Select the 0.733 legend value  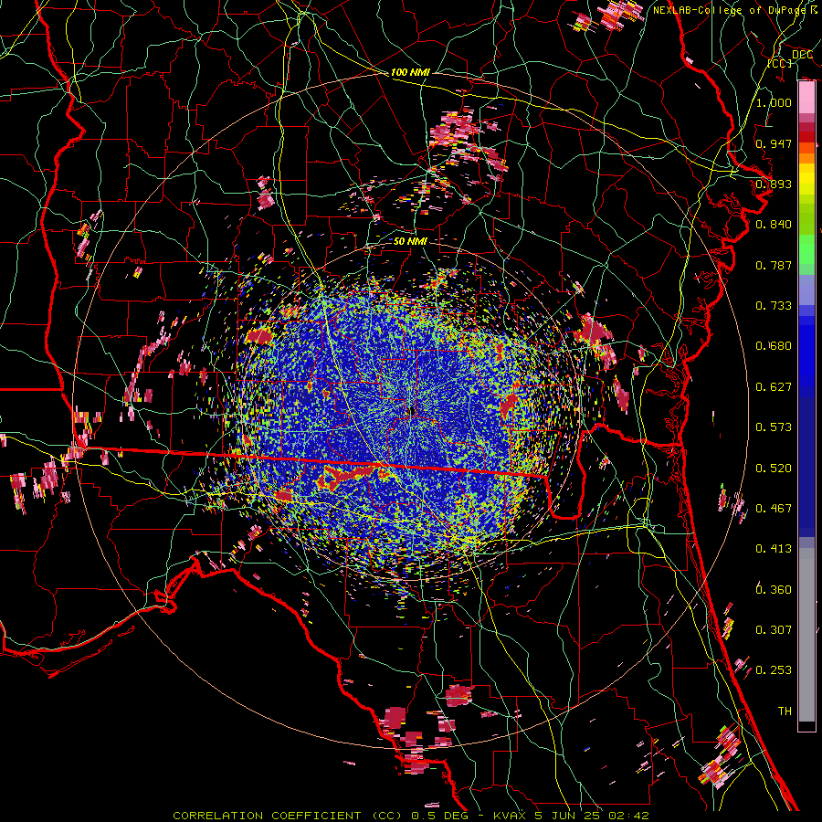pyautogui.click(x=774, y=306)
